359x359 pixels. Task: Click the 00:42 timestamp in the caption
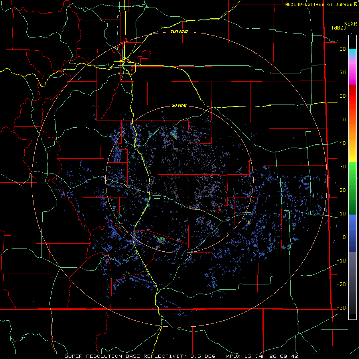pyautogui.click(x=289, y=356)
